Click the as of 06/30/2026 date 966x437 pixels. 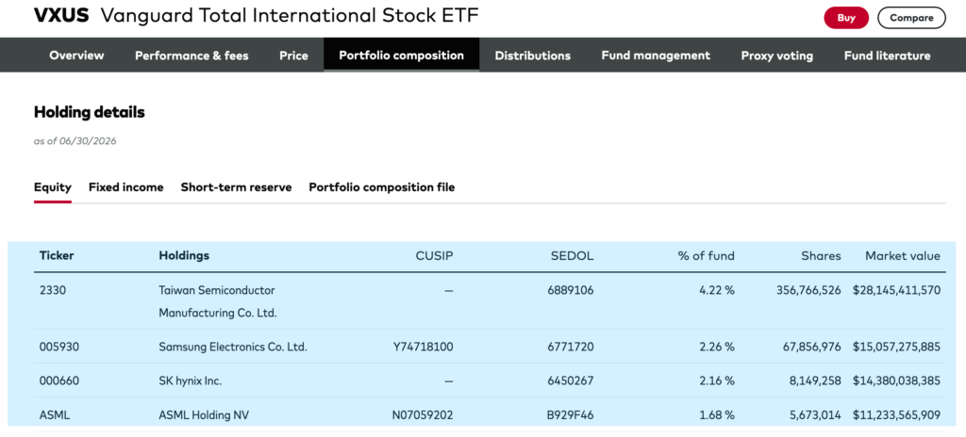75,141
